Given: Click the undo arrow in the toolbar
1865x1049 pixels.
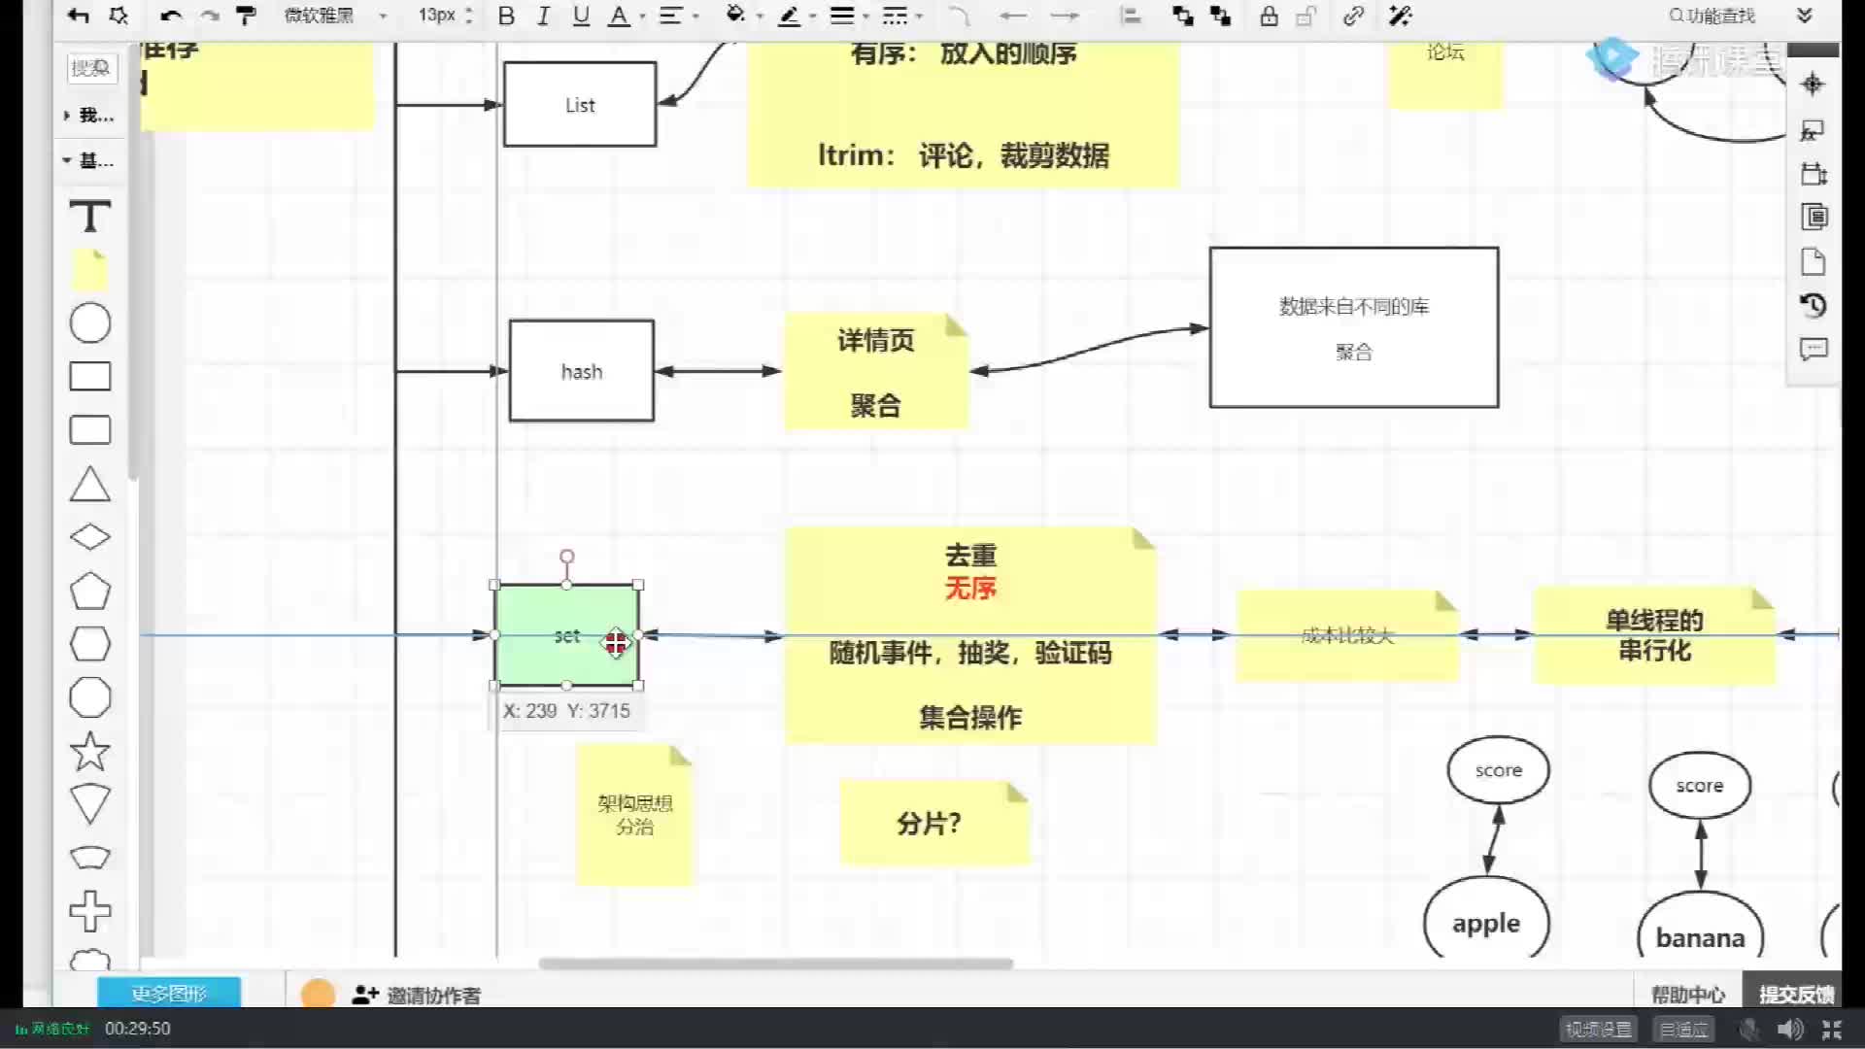Looking at the screenshot, I should pyautogui.click(x=171, y=16).
